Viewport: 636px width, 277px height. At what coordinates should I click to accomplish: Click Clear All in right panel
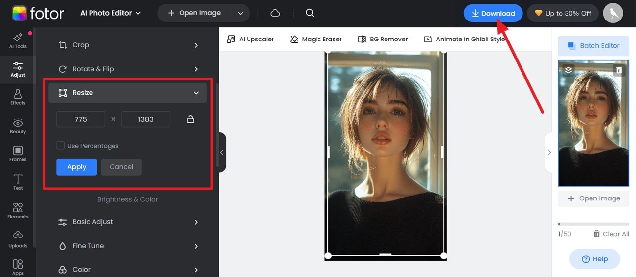point(611,234)
